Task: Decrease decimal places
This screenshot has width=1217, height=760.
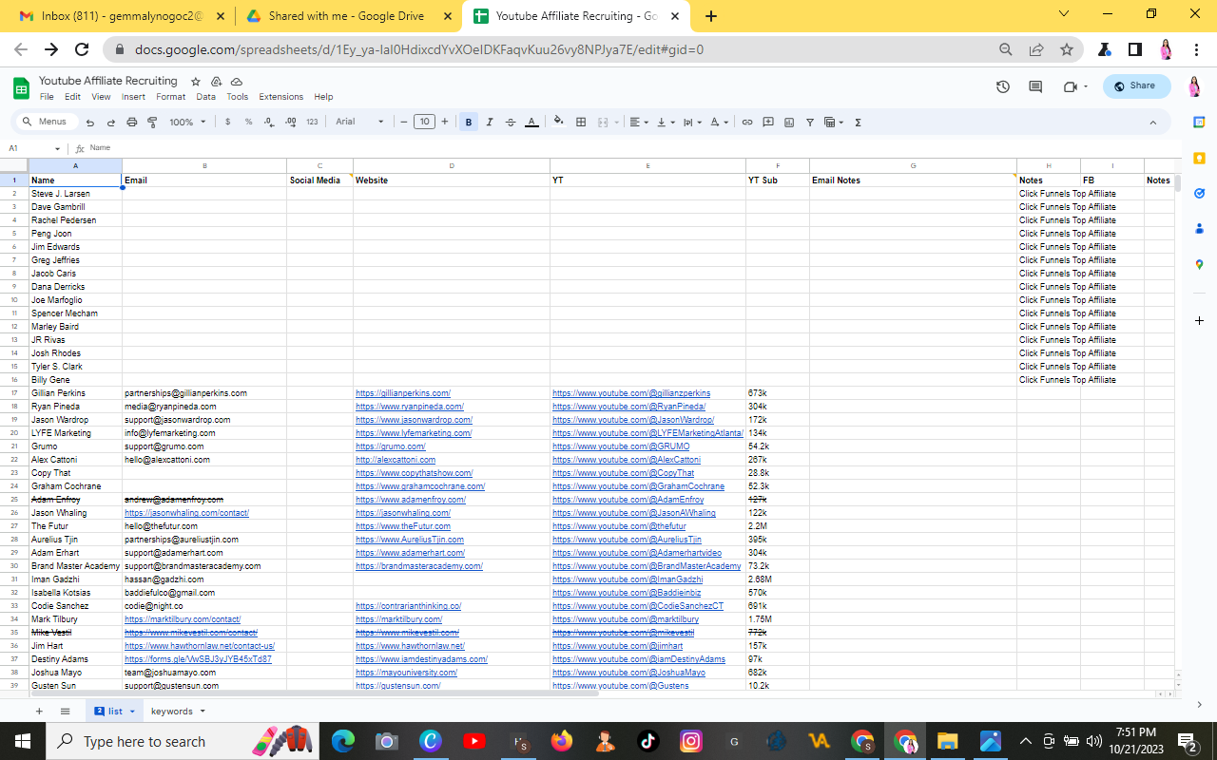Action: (x=269, y=122)
